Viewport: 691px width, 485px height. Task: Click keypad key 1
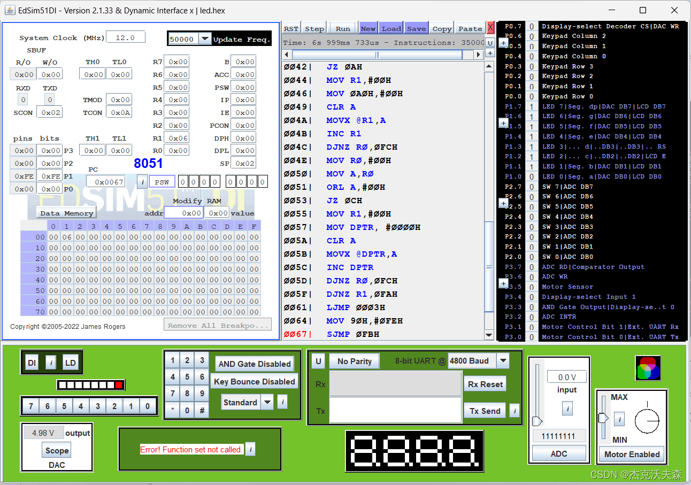pyautogui.click(x=172, y=360)
